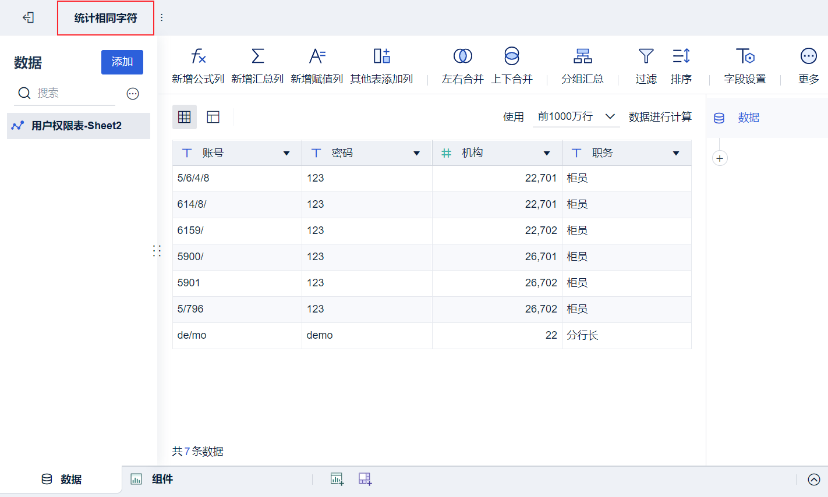Click the 机构 cell 22,702 in the 6159/ row

click(x=497, y=230)
